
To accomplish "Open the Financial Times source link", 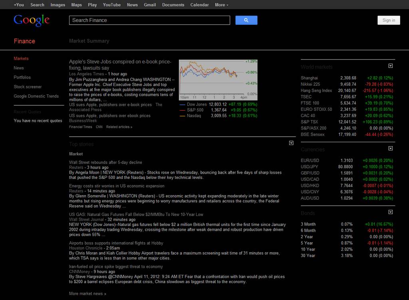I will coord(81,127).
